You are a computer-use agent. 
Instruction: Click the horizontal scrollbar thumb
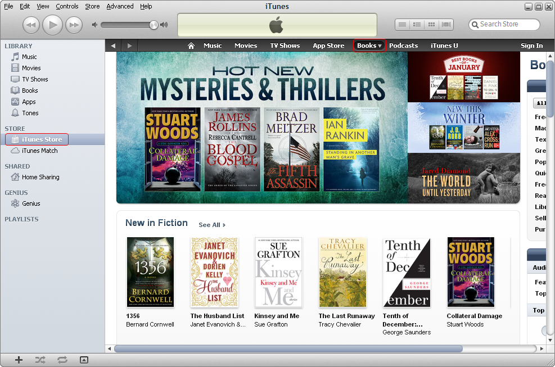point(288,348)
